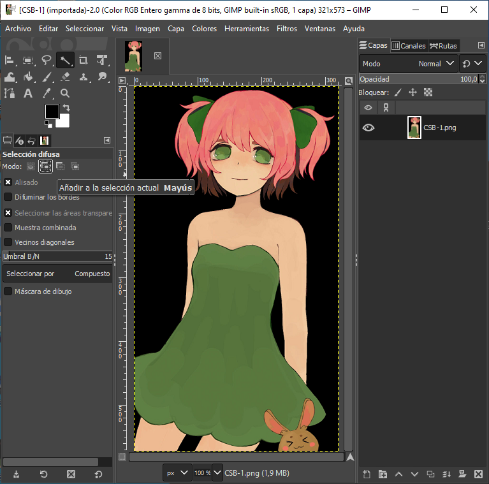Screen dimensions: 489x484
Task: Select the Zoom magnifier tool
Action: coord(65,93)
